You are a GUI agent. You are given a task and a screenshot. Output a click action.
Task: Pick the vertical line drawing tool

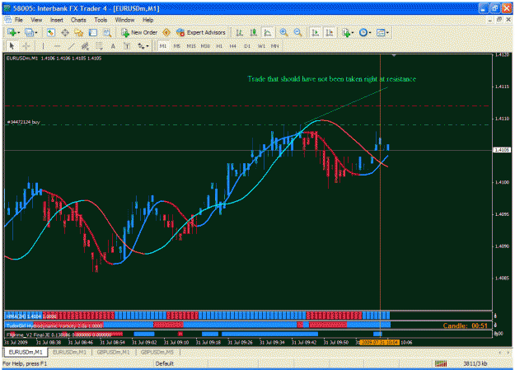point(43,46)
